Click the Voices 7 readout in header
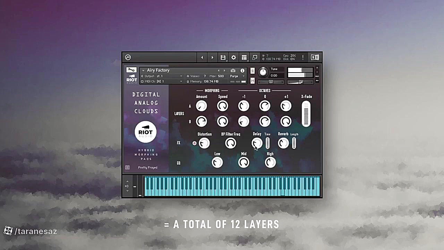 (196, 76)
